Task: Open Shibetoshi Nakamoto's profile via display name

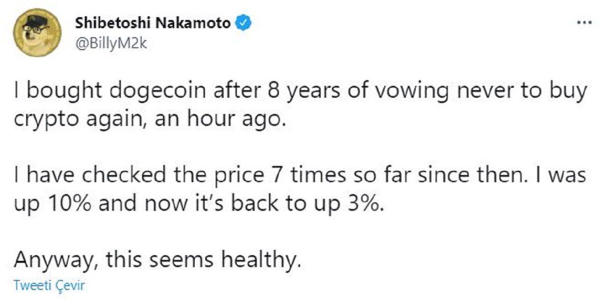Action: click(152, 23)
